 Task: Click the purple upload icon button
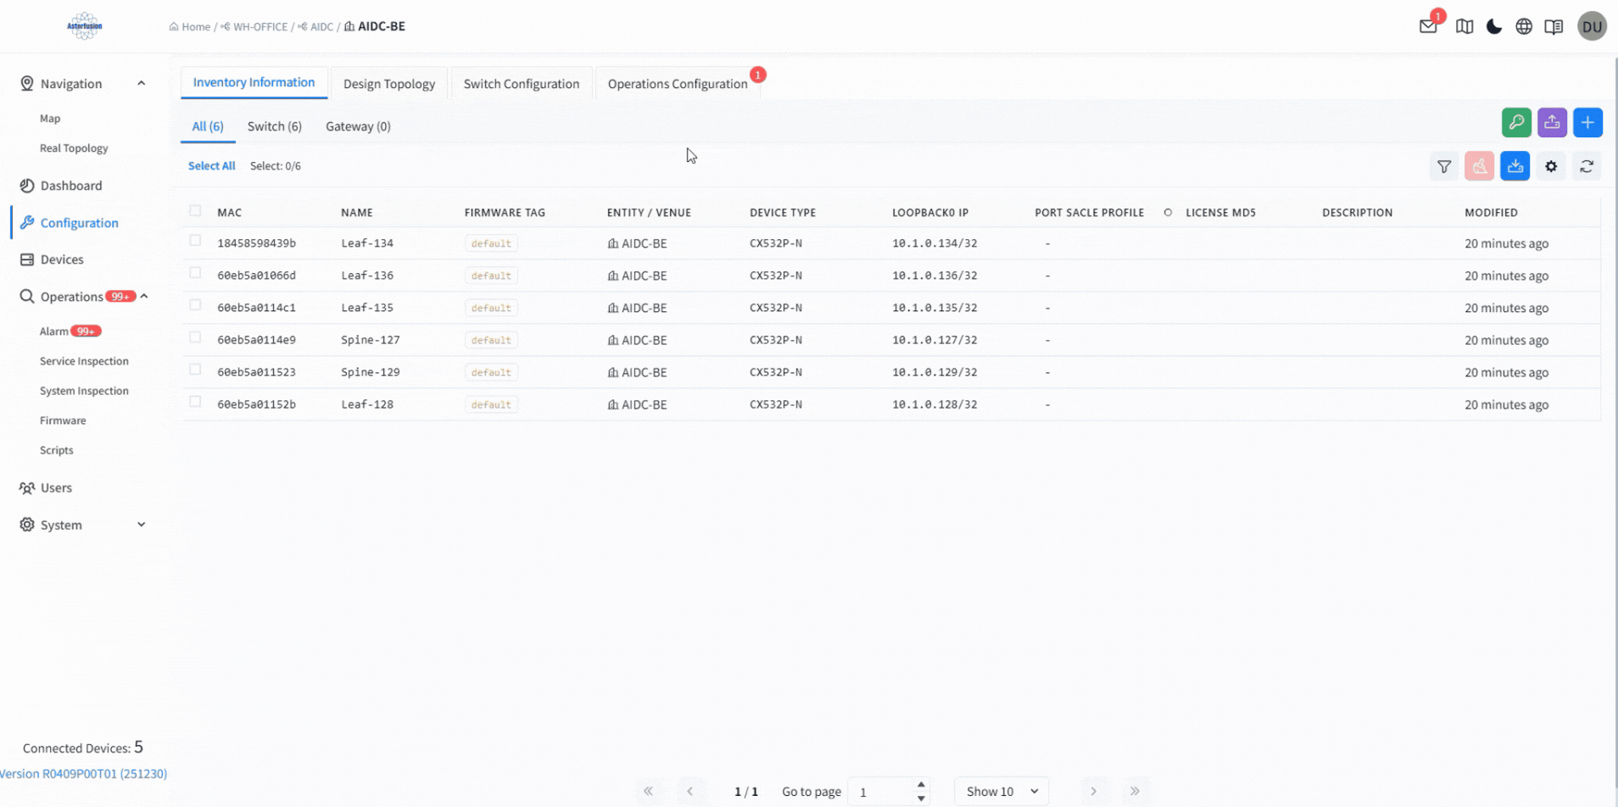point(1552,123)
